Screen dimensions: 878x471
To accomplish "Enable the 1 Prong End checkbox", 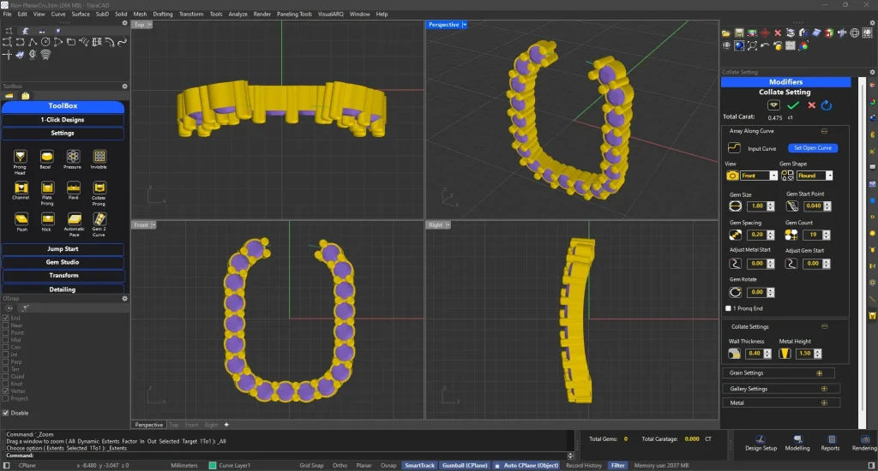I will coord(729,307).
